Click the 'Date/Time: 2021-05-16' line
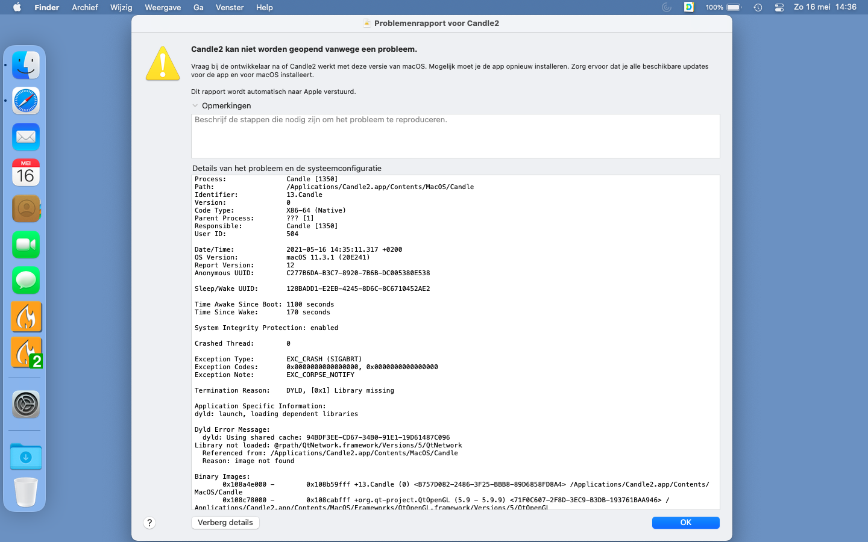Viewport: 868px width, 542px height. point(298,249)
